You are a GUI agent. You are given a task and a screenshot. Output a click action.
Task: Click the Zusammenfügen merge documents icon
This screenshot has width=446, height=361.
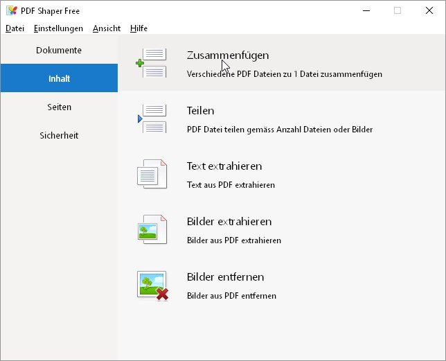(151, 63)
